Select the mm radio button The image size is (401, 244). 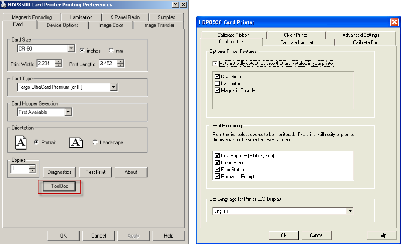[111, 51]
